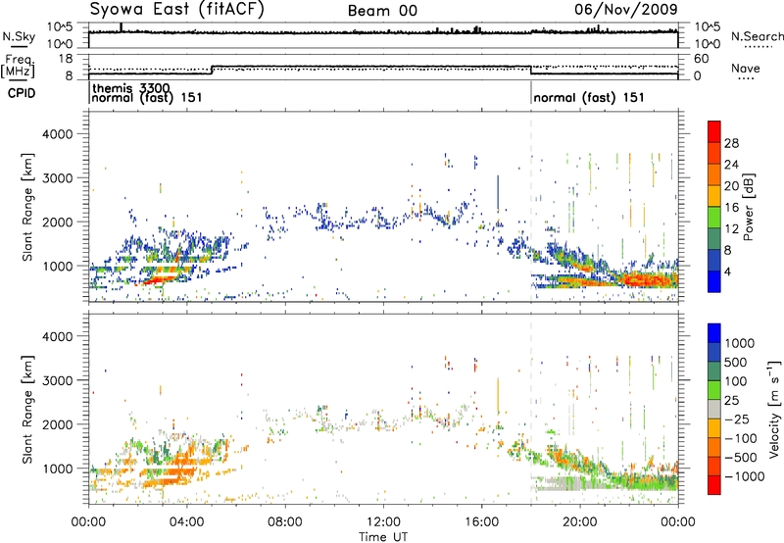Click the '1000' velocity colorbar value

[740, 343]
